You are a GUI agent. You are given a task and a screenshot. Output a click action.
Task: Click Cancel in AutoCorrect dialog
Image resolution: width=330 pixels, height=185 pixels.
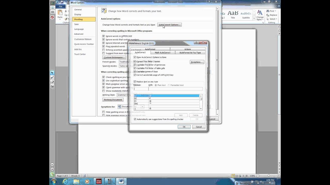click(x=199, y=127)
